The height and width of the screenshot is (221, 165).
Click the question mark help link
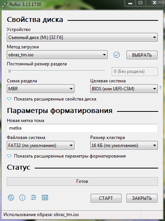coord(160,88)
